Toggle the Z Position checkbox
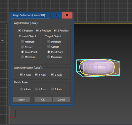Viewport: 132px width, 125px height. click(55, 30)
